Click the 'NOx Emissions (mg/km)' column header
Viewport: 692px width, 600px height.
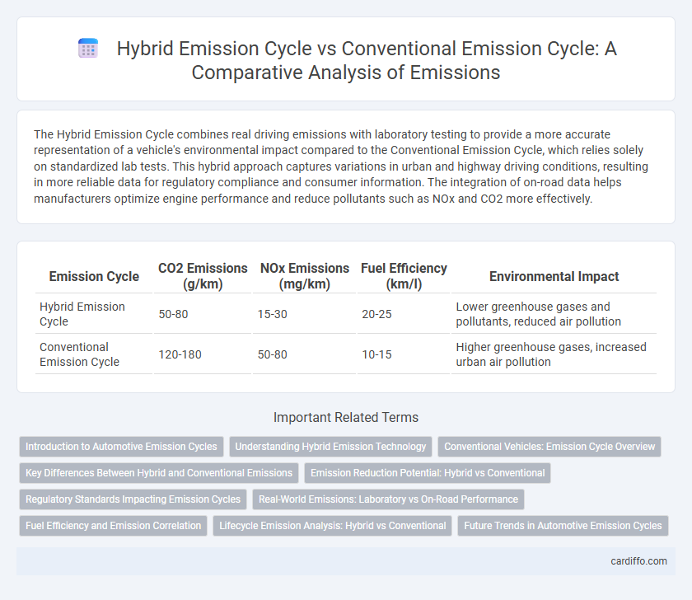click(x=305, y=276)
